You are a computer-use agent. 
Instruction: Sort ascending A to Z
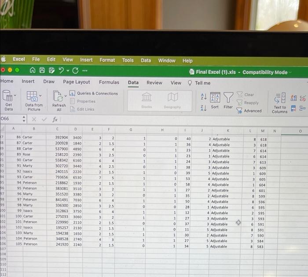[204, 97]
